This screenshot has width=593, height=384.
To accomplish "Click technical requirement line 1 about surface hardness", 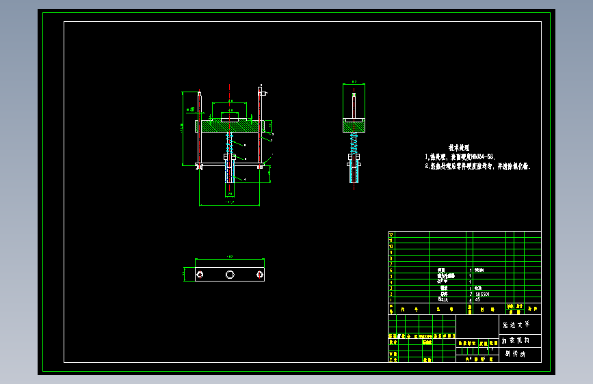I will point(460,157).
